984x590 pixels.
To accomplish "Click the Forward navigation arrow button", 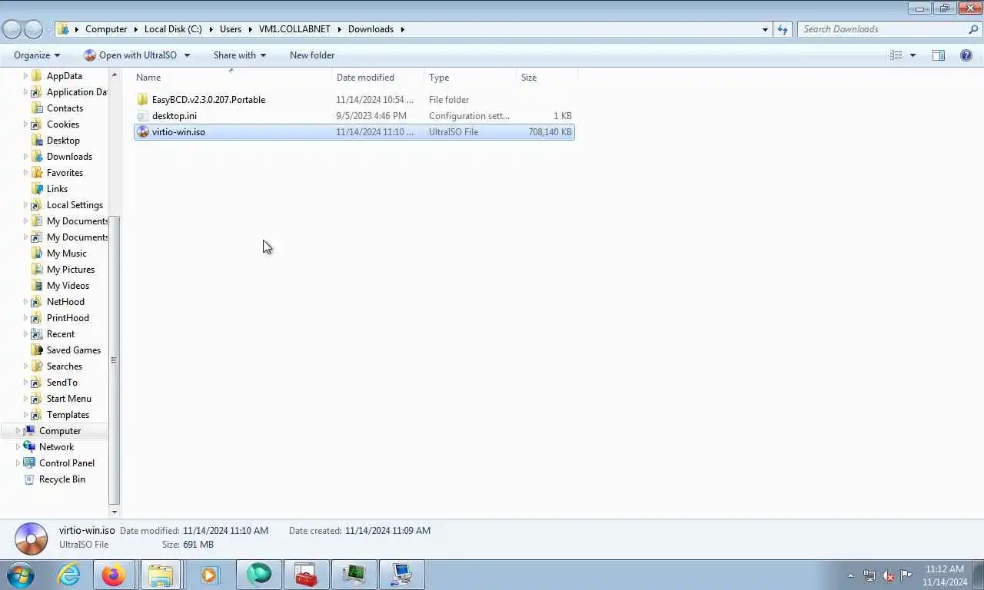I will tap(33, 29).
